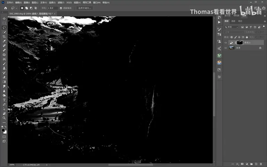Click the foreground color swatch
267x167 pixels.
3,130
